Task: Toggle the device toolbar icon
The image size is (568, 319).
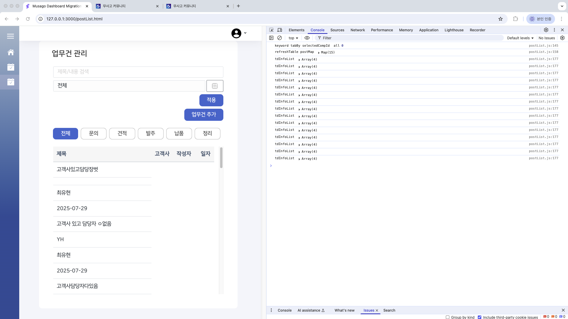Action: click(x=280, y=30)
